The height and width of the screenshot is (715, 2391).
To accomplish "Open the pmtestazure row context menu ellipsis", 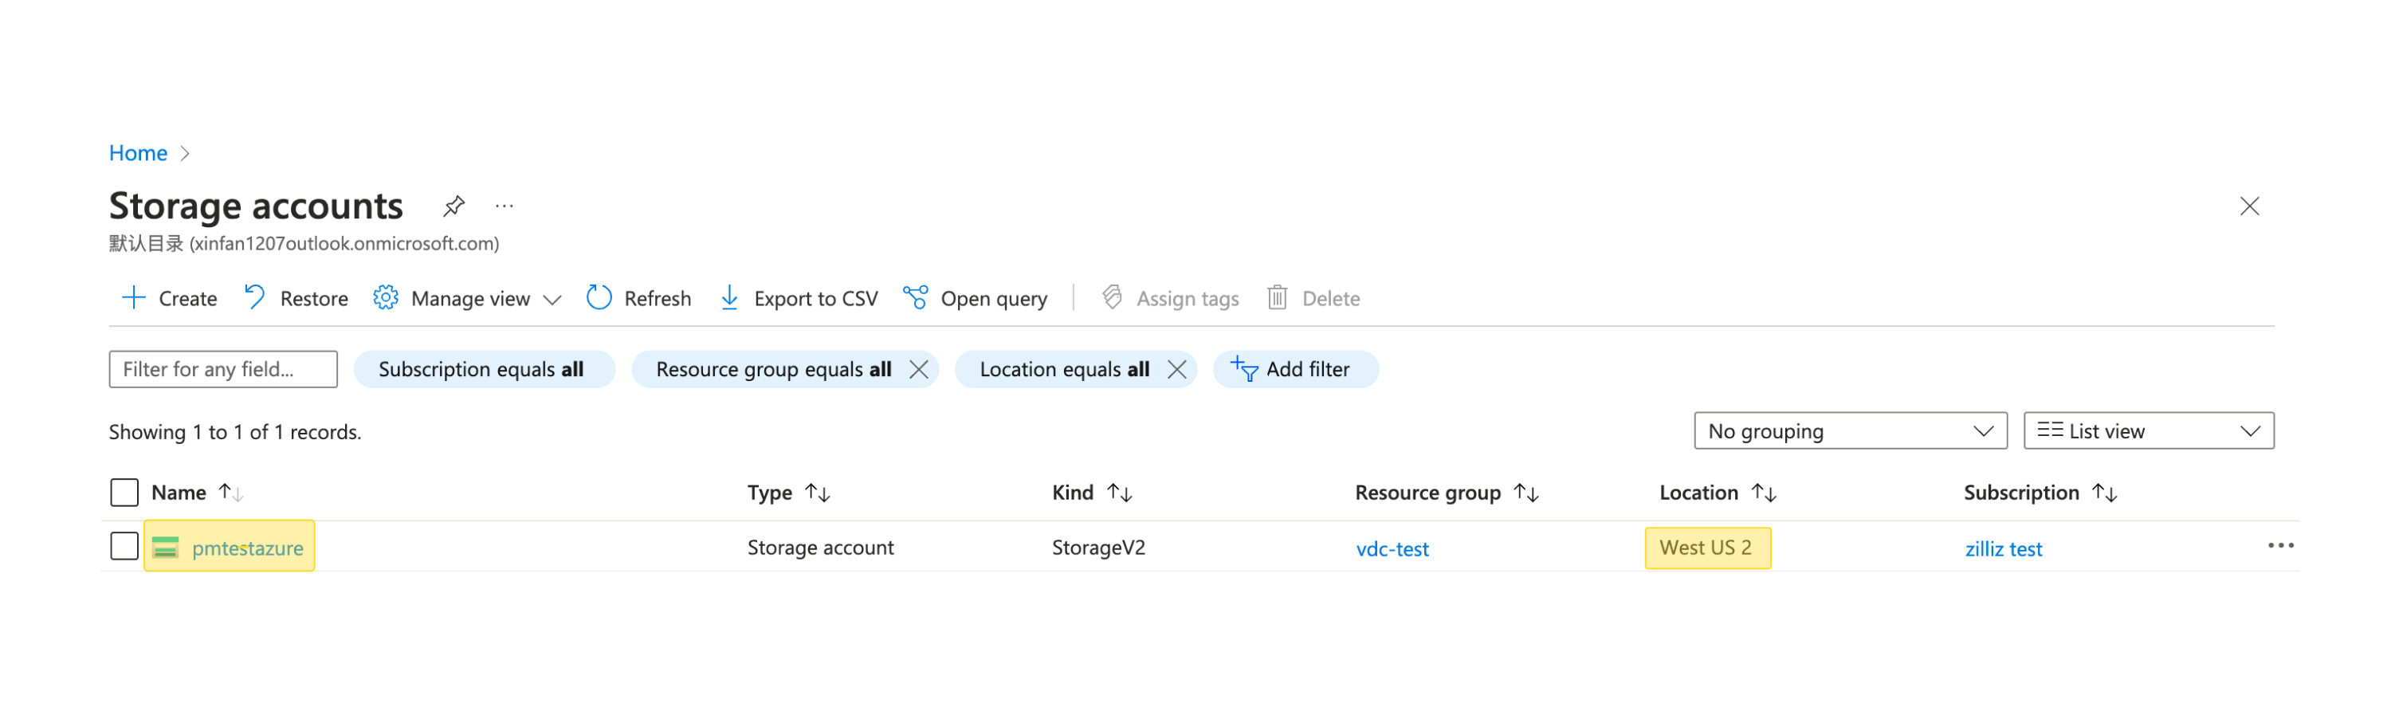I will tap(2279, 545).
